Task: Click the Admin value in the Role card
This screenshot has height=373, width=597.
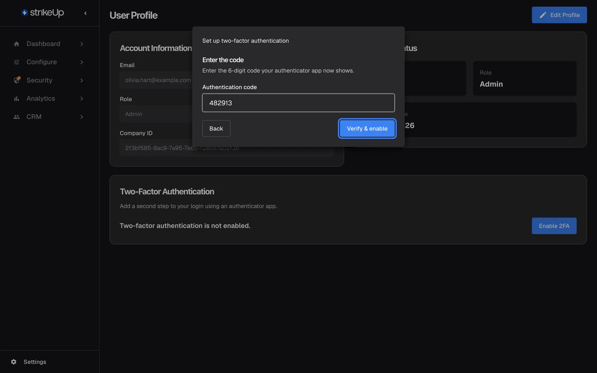Action: click(491, 84)
